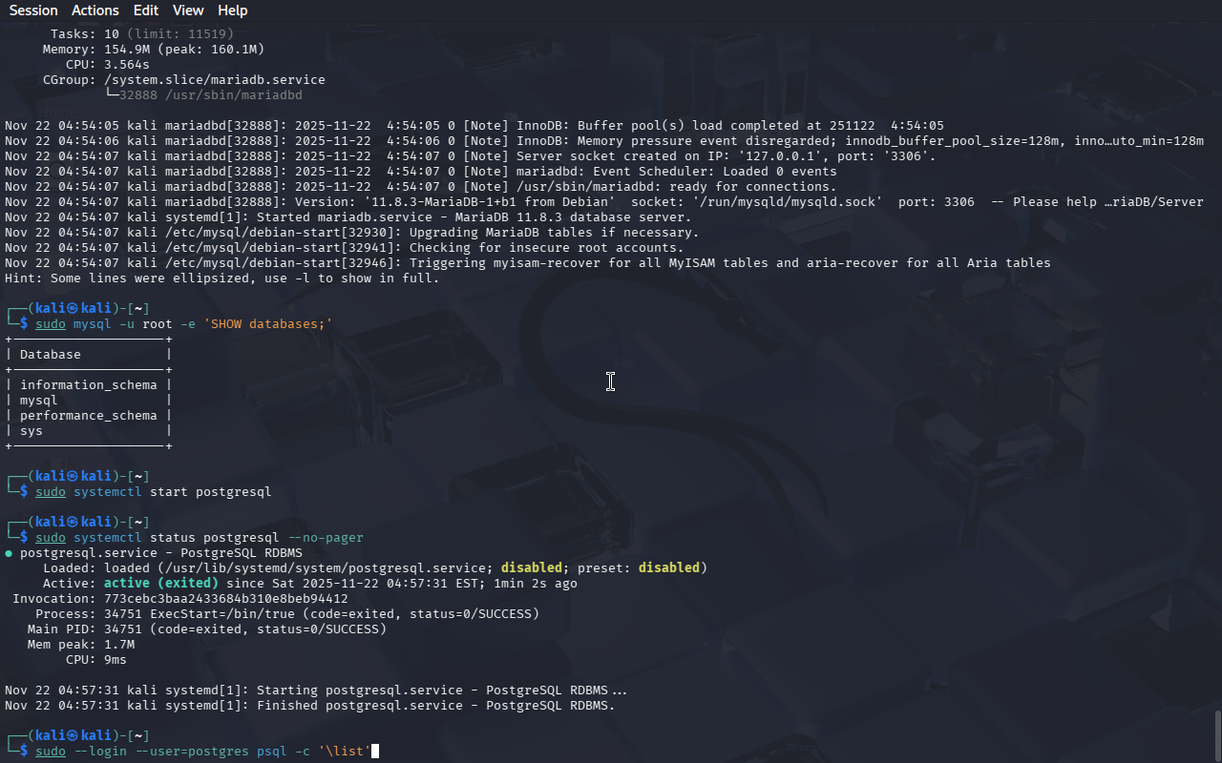Open the Session menu
This screenshot has width=1222, height=763.
click(x=33, y=10)
